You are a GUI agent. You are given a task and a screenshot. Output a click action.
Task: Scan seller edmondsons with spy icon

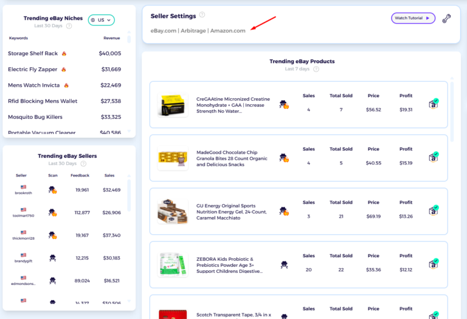coord(53,280)
